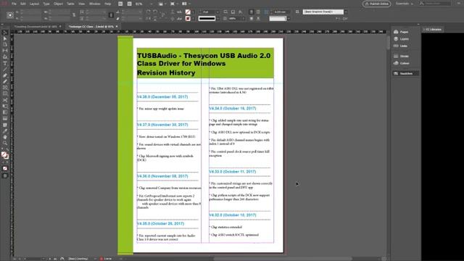The width and height of the screenshot is (464, 261).
Task: Select the Hand tool
Action: coord(5,137)
